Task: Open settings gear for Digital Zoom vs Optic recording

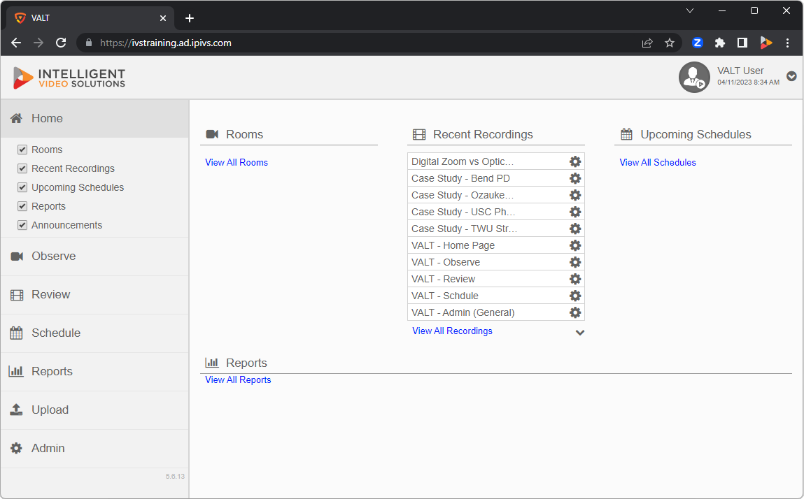Action: 574,161
